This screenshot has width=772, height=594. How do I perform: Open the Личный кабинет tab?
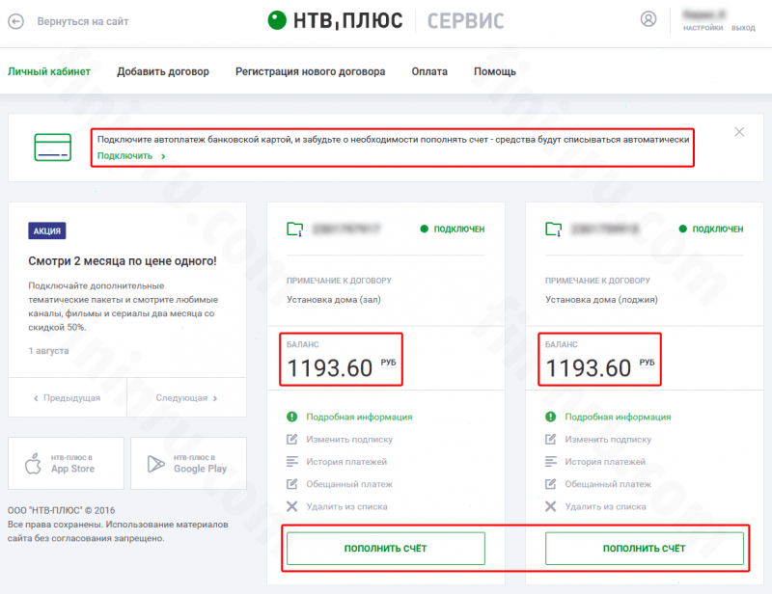coord(49,72)
